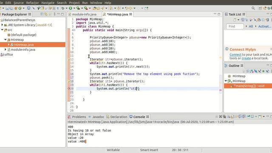This screenshot has width=272, height=153.
Task: Expand the MinHeap.java tree node
Action: [x=8, y=45]
